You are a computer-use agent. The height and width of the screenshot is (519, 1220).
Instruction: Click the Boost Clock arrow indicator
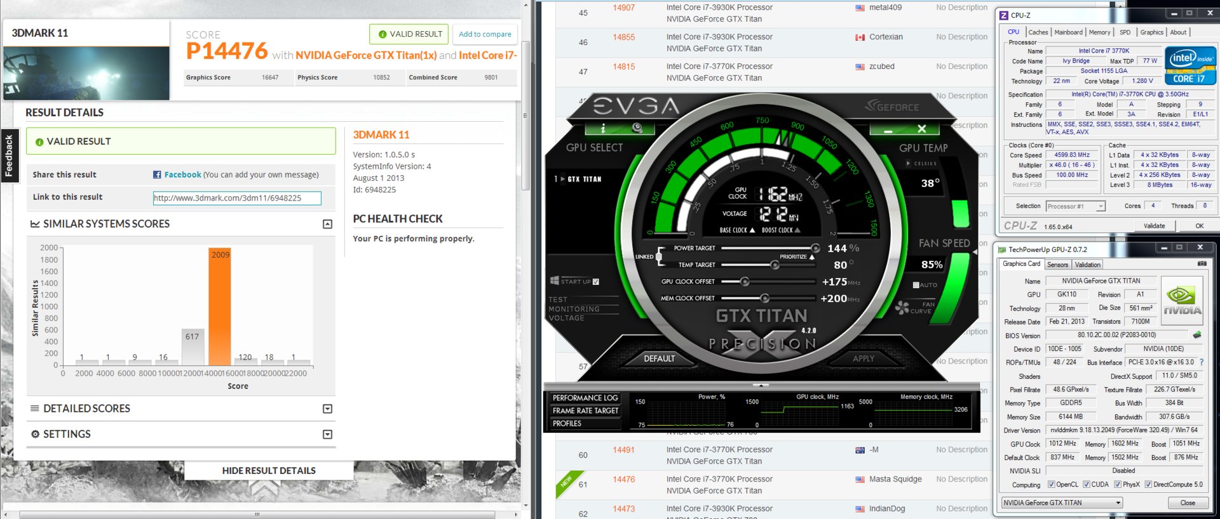tap(797, 230)
